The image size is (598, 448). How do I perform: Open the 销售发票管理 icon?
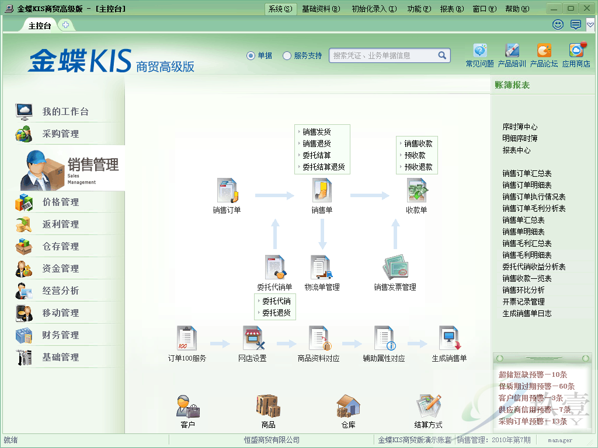pyautogui.click(x=395, y=267)
